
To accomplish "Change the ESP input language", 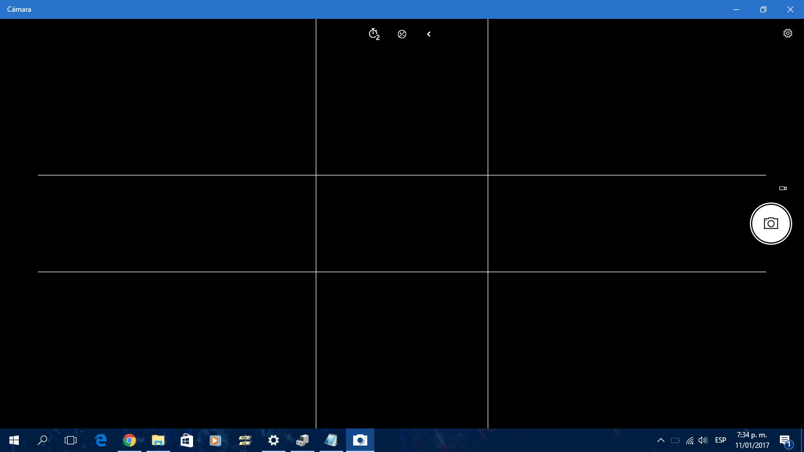I will click(x=720, y=440).
